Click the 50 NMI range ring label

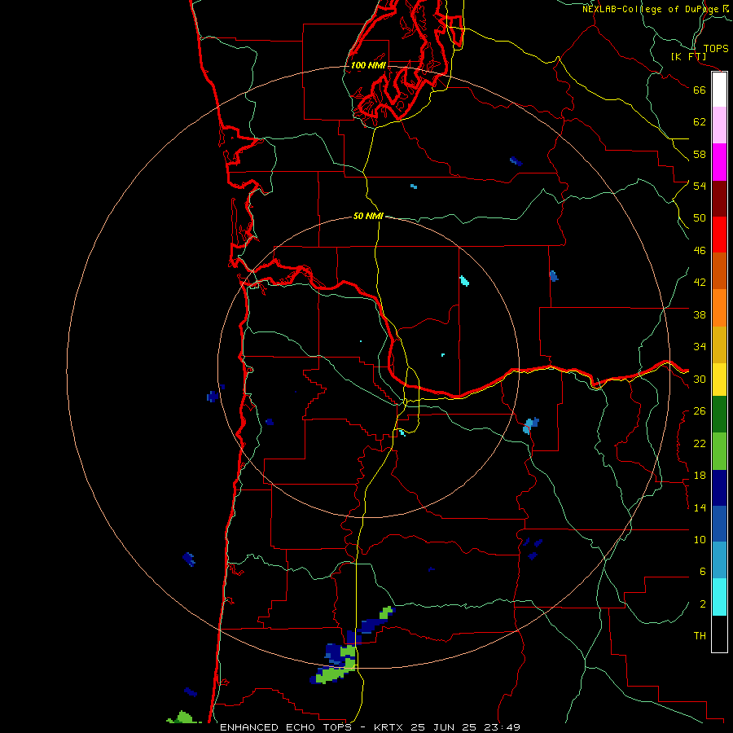368,216
